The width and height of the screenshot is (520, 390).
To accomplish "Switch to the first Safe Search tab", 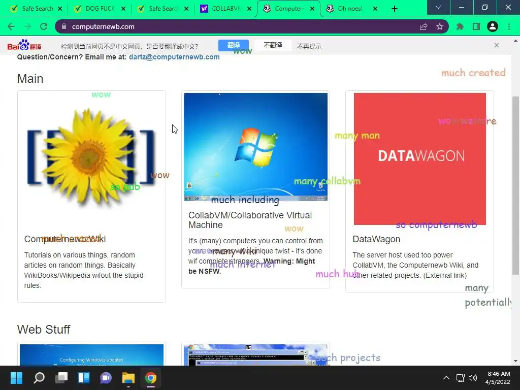I will (36, 9).
